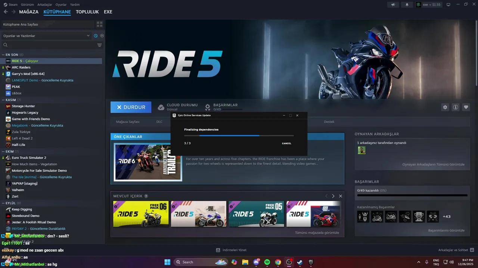Open Steam from the Windows taskbar
The image size is (478, 268).
[299, 262]
